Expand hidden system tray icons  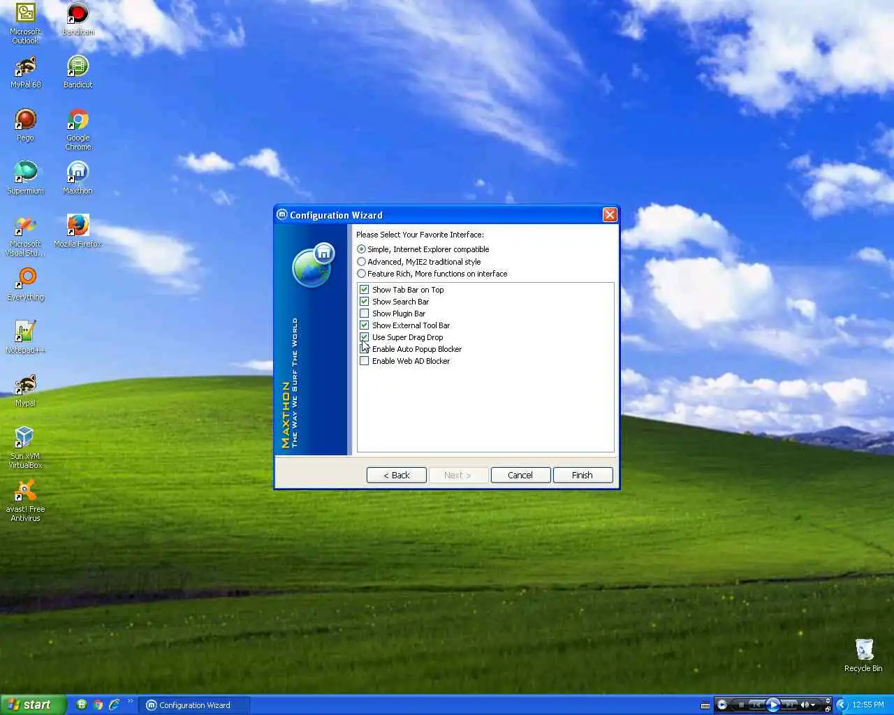(842, 705)
